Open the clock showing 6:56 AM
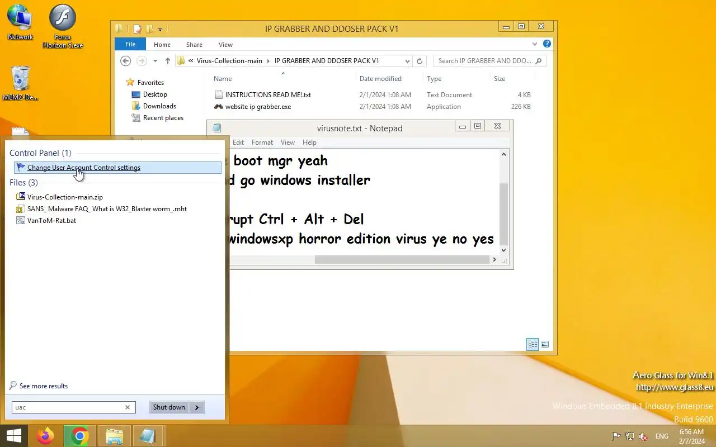Viewport: 716px width, 447px height. [x=691, y=436]
